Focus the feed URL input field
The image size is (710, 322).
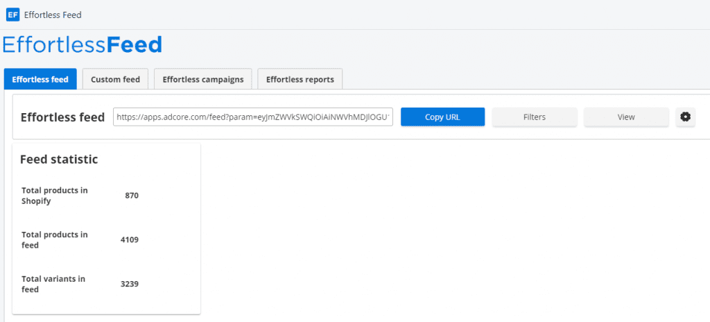tap(253, 117)
